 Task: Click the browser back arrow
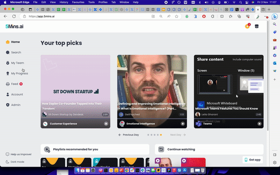tap(5, 16)
